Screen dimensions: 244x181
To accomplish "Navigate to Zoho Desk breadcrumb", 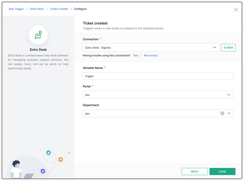I will (37, 9).
